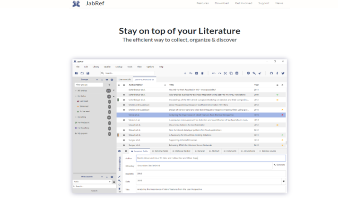The height and width of the screenshot is (198, 338).
Task: Collapse the By status group arrow
Action: [x=76, y=96]
